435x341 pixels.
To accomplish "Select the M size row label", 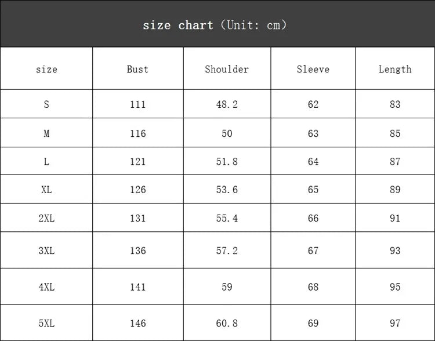I will [46, 133].
